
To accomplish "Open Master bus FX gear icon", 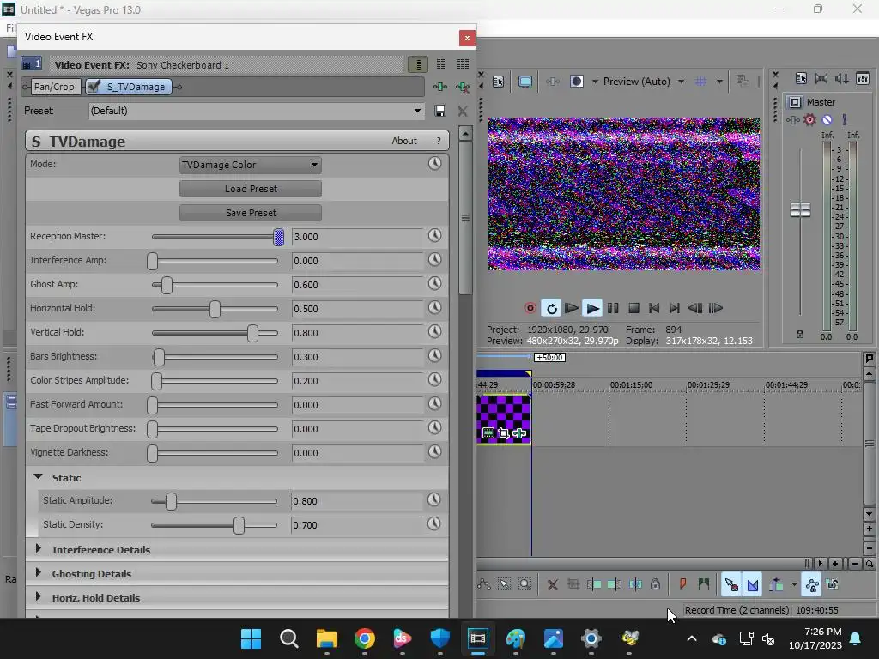I will pyautogui.click(x=809, y=119).
